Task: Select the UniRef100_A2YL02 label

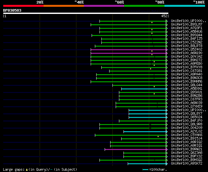Action: [x=187, y=132]
